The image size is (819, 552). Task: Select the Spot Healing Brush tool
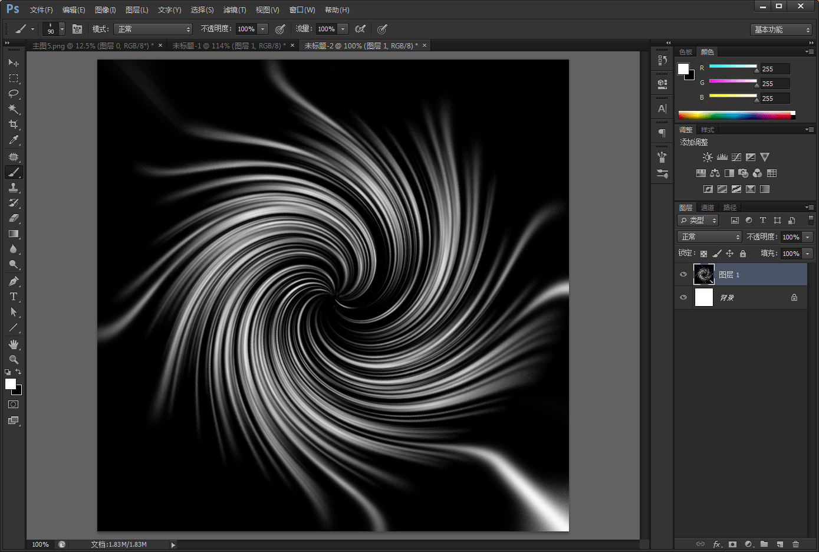tap(13, 157)
